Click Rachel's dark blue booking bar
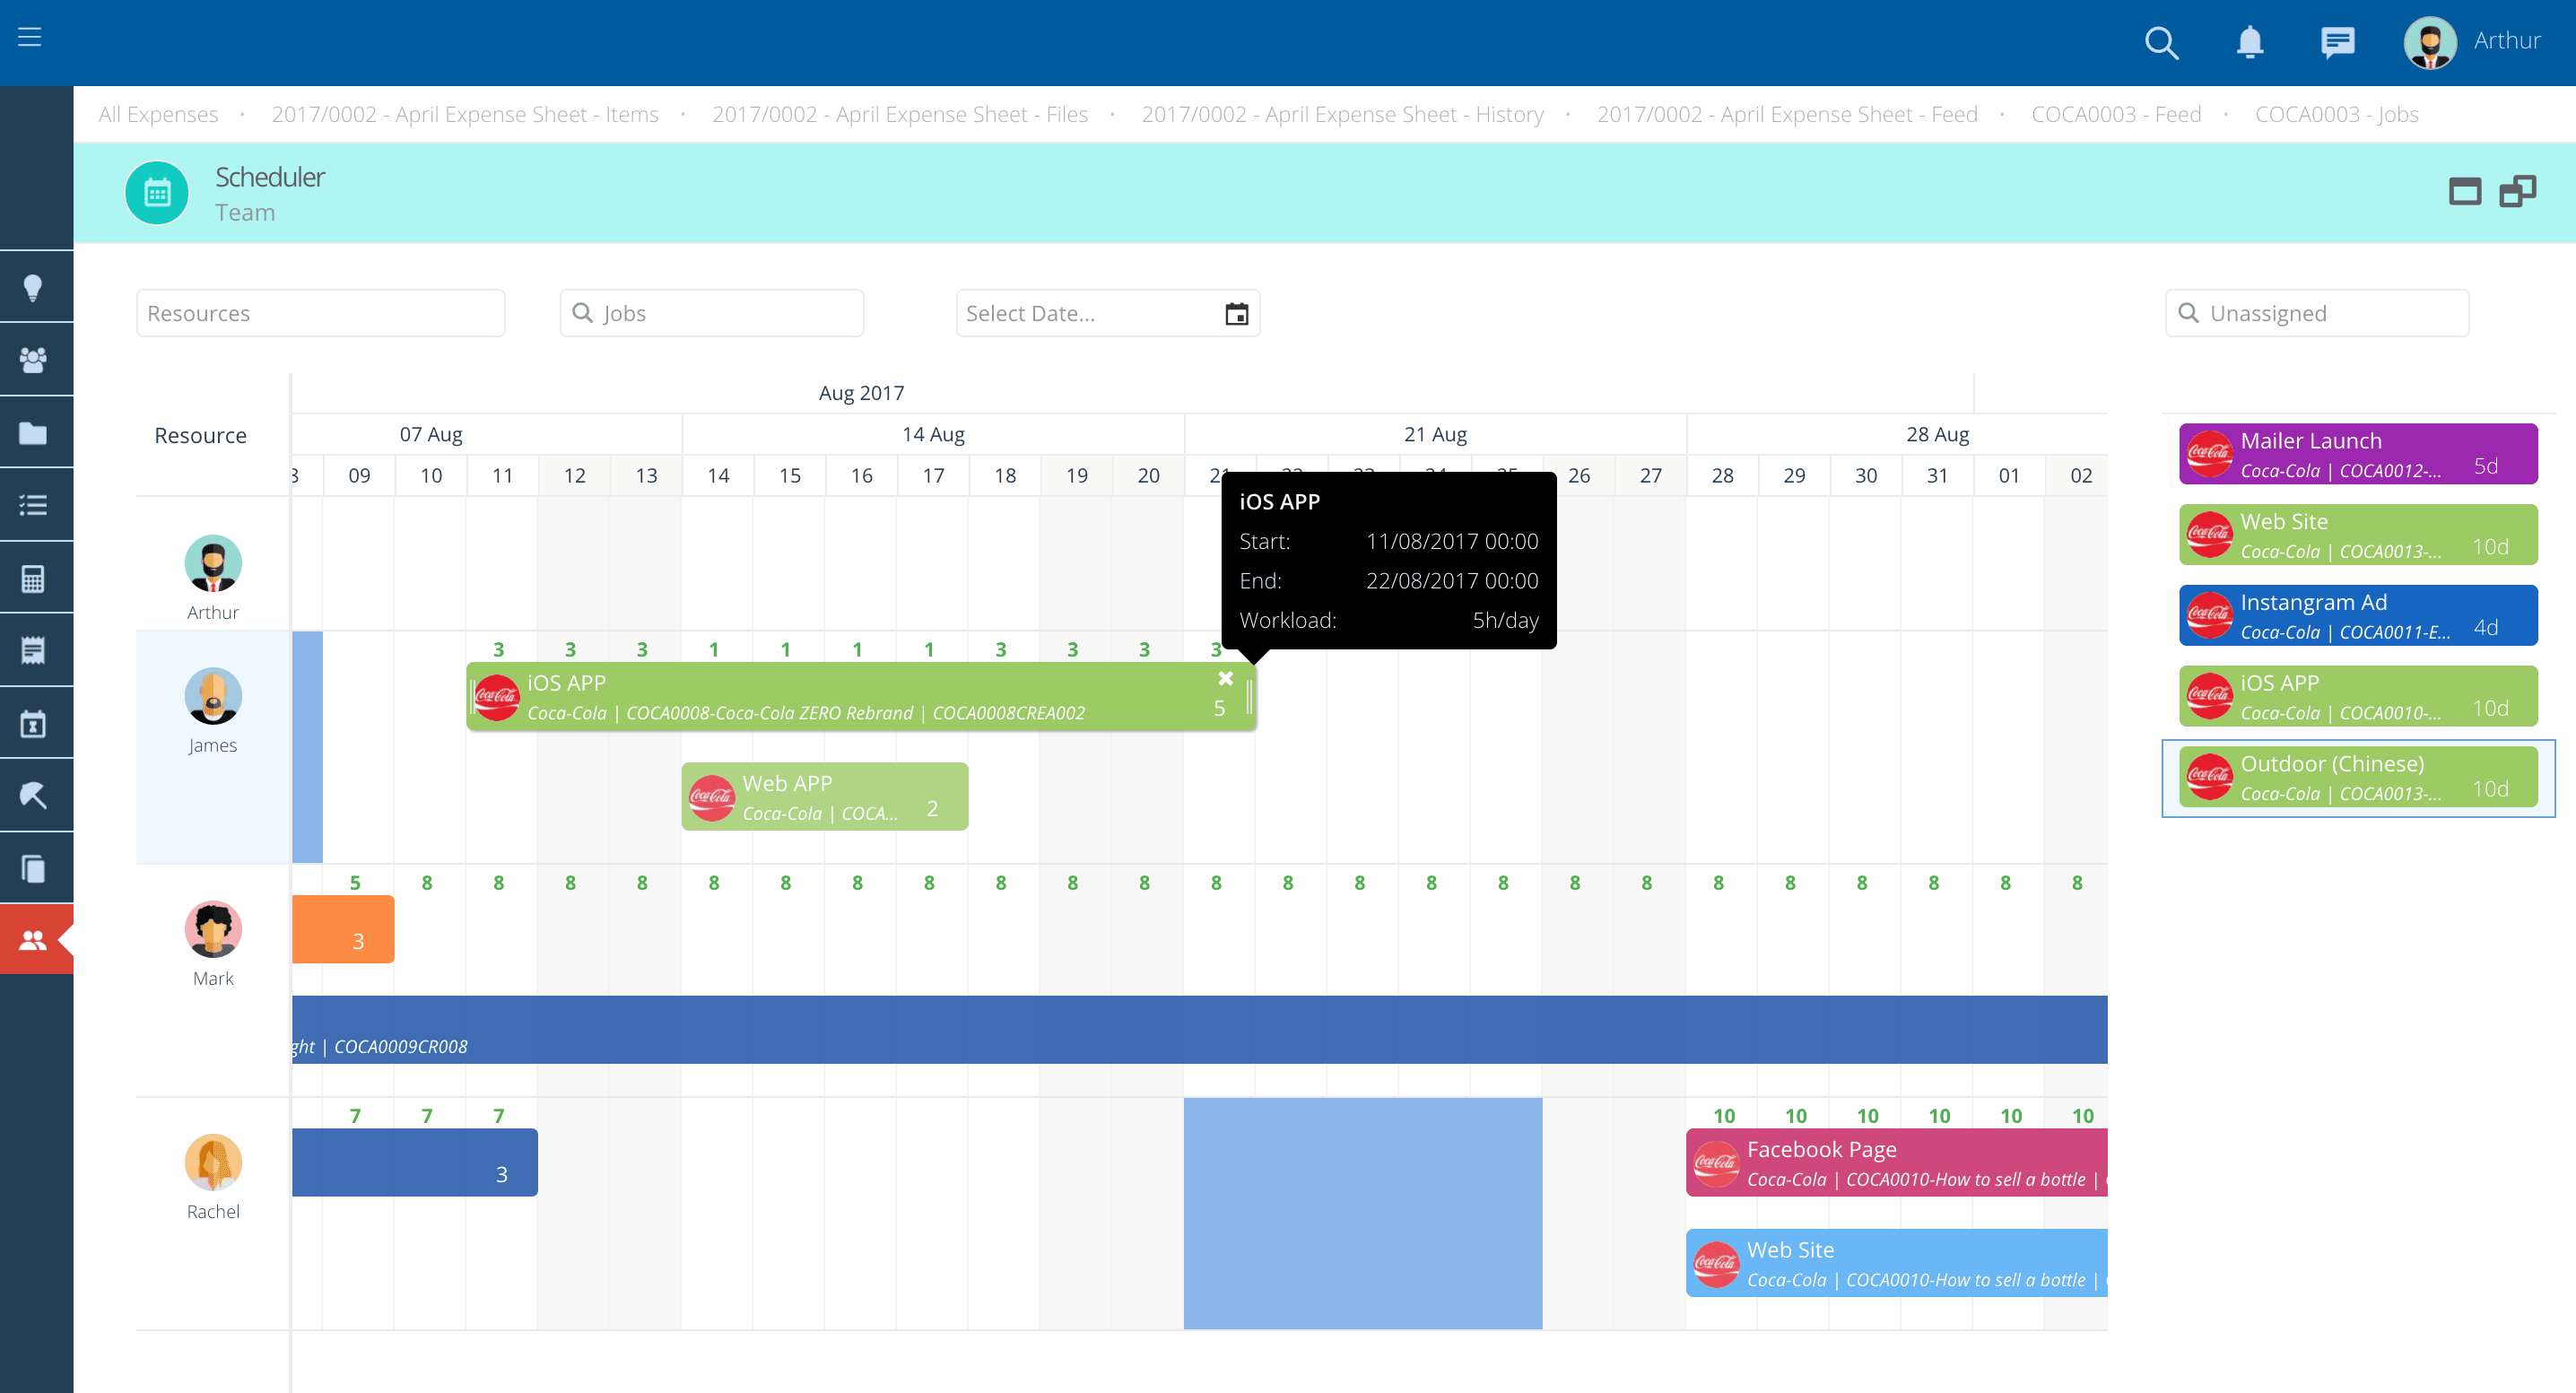Viewport: 2576px width, 1393px height. [x=415, y=1162]
